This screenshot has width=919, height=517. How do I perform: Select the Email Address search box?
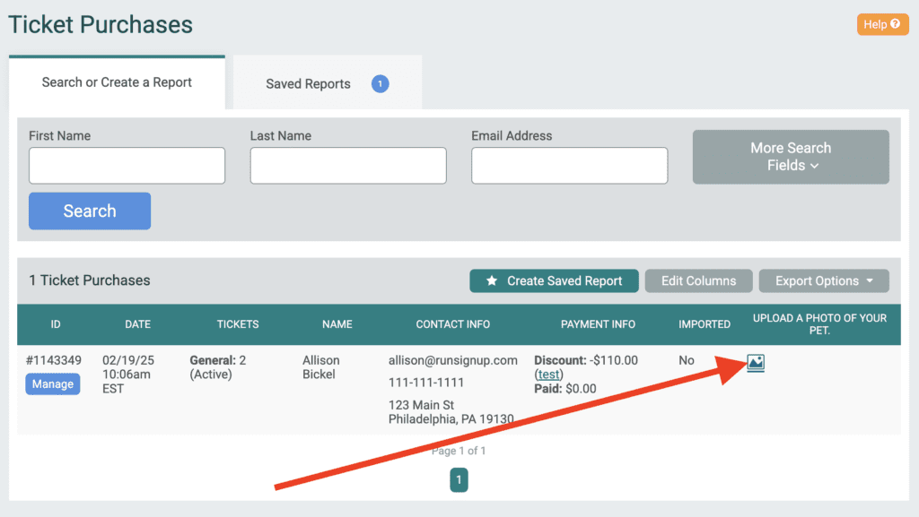[569, 166]
